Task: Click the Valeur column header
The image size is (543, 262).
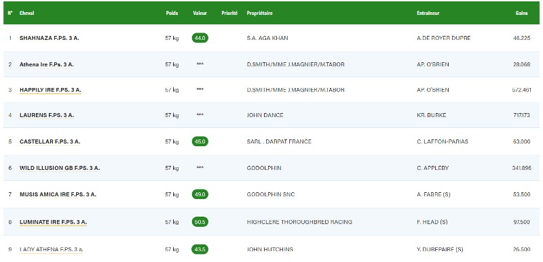Action: 200,13
